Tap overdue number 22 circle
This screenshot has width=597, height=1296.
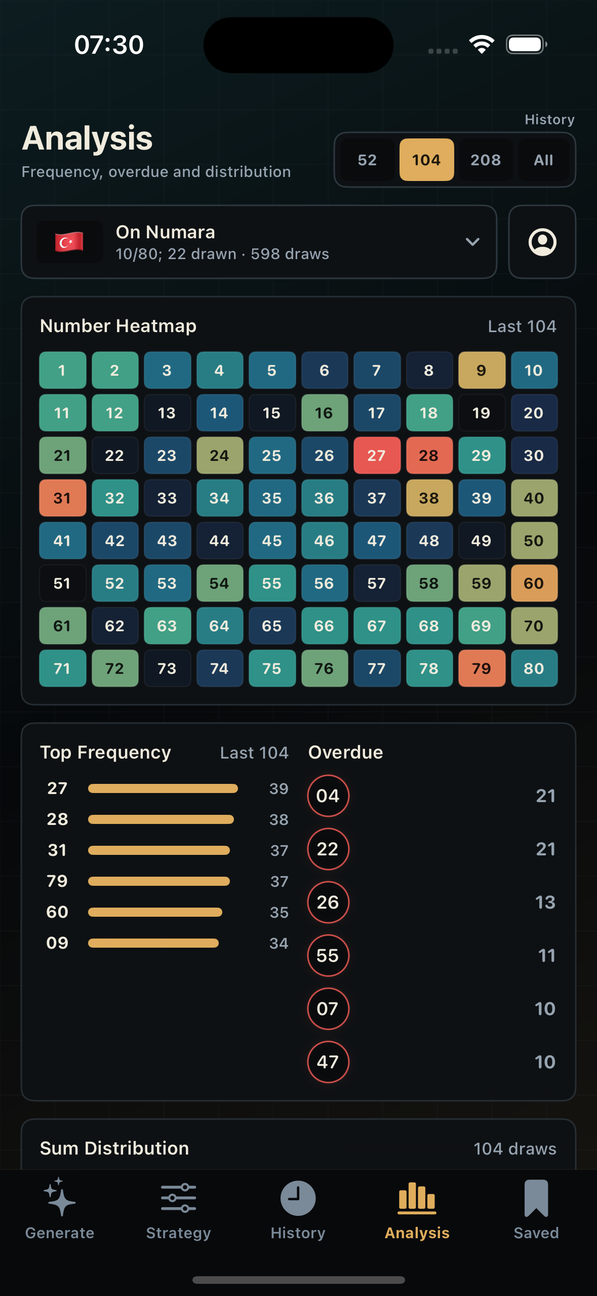328,849
